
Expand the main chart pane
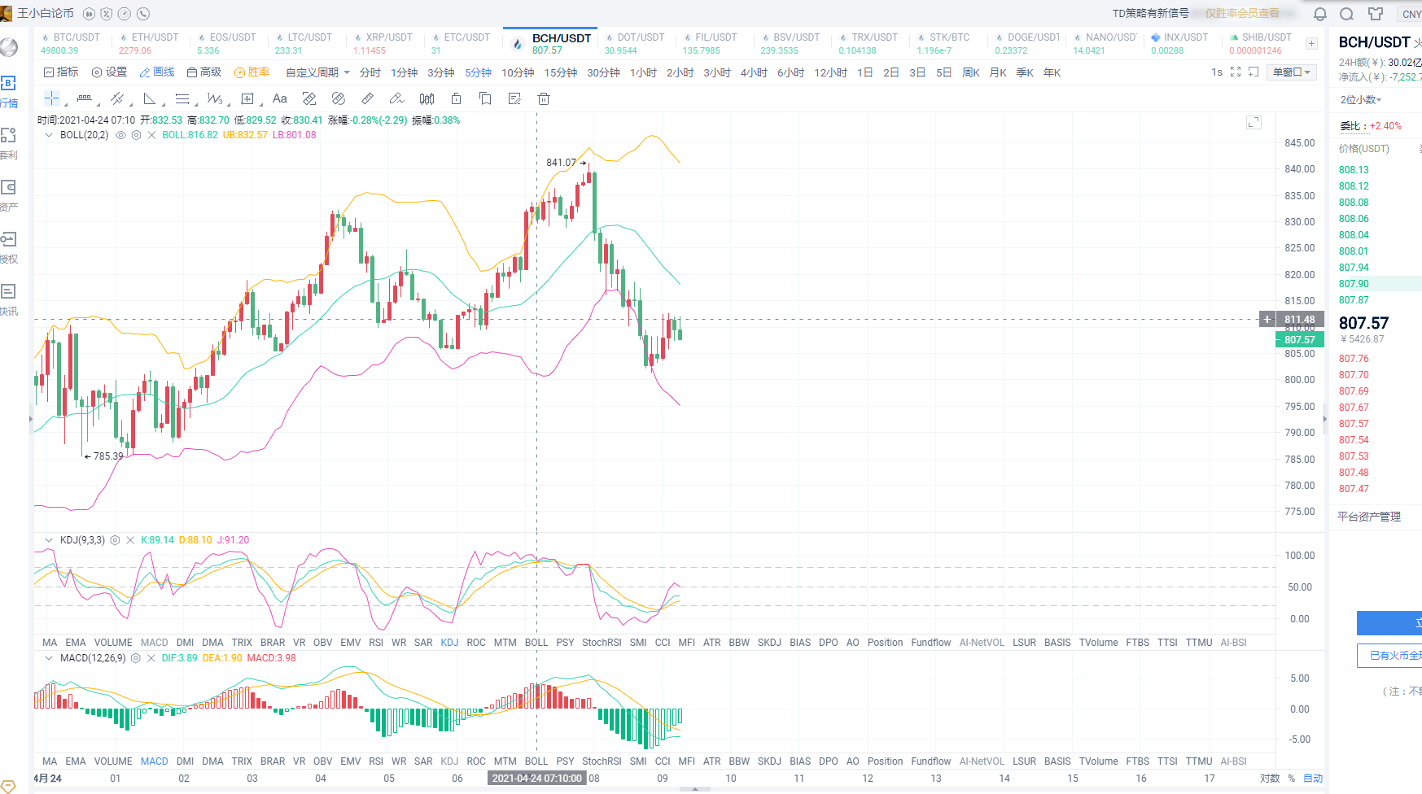pos(1254,122)
